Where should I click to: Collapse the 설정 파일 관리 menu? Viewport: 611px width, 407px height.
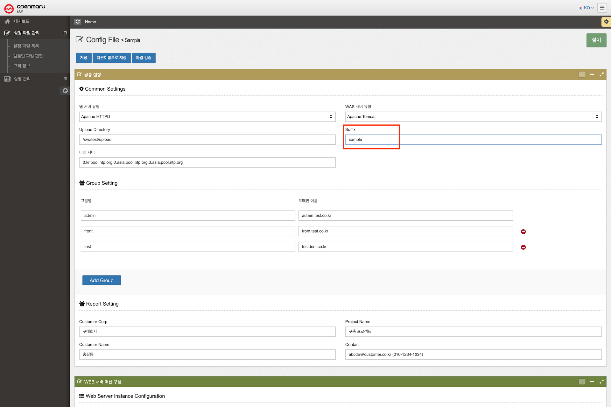65,33
